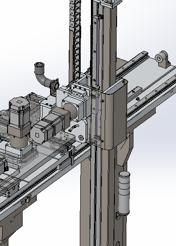Select the pillow block bearing on beam

pyautogui.click(x=163, y=59)
